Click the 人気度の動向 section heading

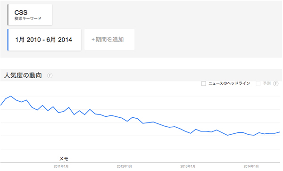click(x=23, y=75)
